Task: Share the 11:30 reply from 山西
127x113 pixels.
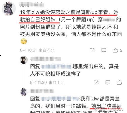Action: tap(96, 82)
